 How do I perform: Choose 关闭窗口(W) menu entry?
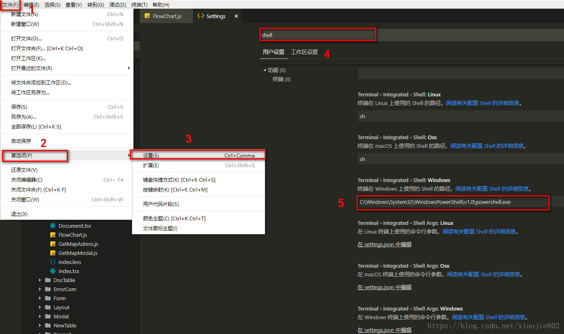[x=67, y=200]
